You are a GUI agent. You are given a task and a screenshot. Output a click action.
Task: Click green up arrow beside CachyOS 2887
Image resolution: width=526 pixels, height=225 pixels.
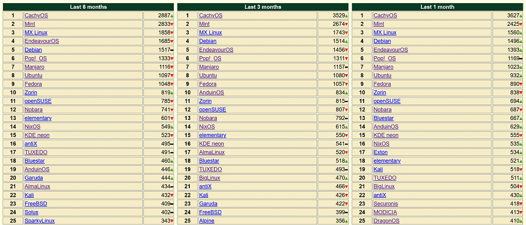click(x=172, y=16)
